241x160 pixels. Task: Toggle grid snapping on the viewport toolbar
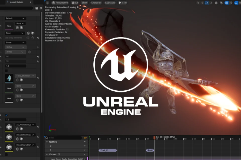pos(226,3)
